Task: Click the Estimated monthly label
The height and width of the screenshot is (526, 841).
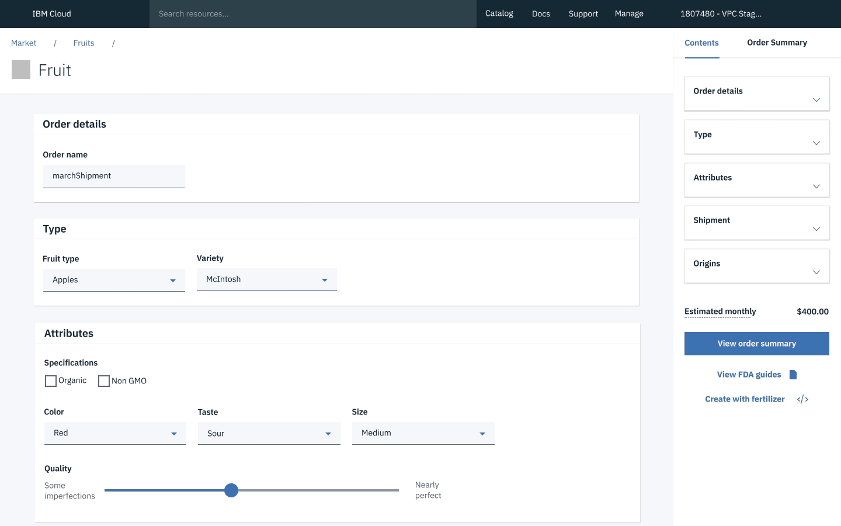Action: [x=720, y=312]
